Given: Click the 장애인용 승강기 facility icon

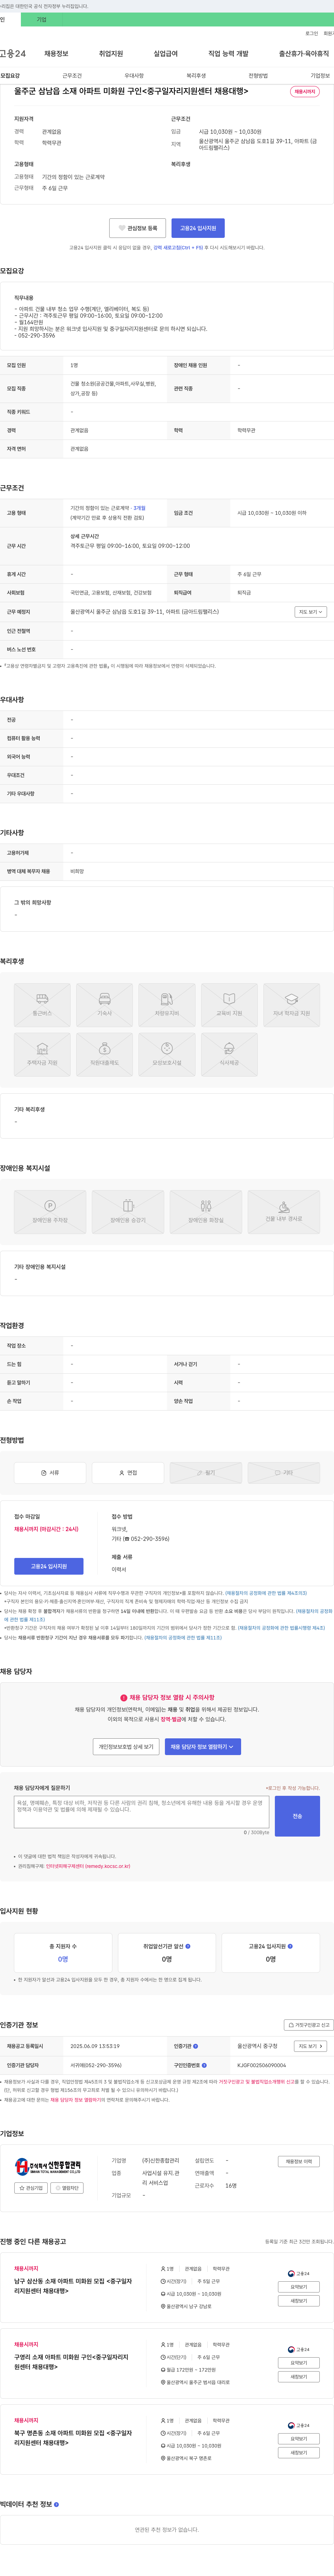Looking at the screenshot, I should pos(128,1212).
